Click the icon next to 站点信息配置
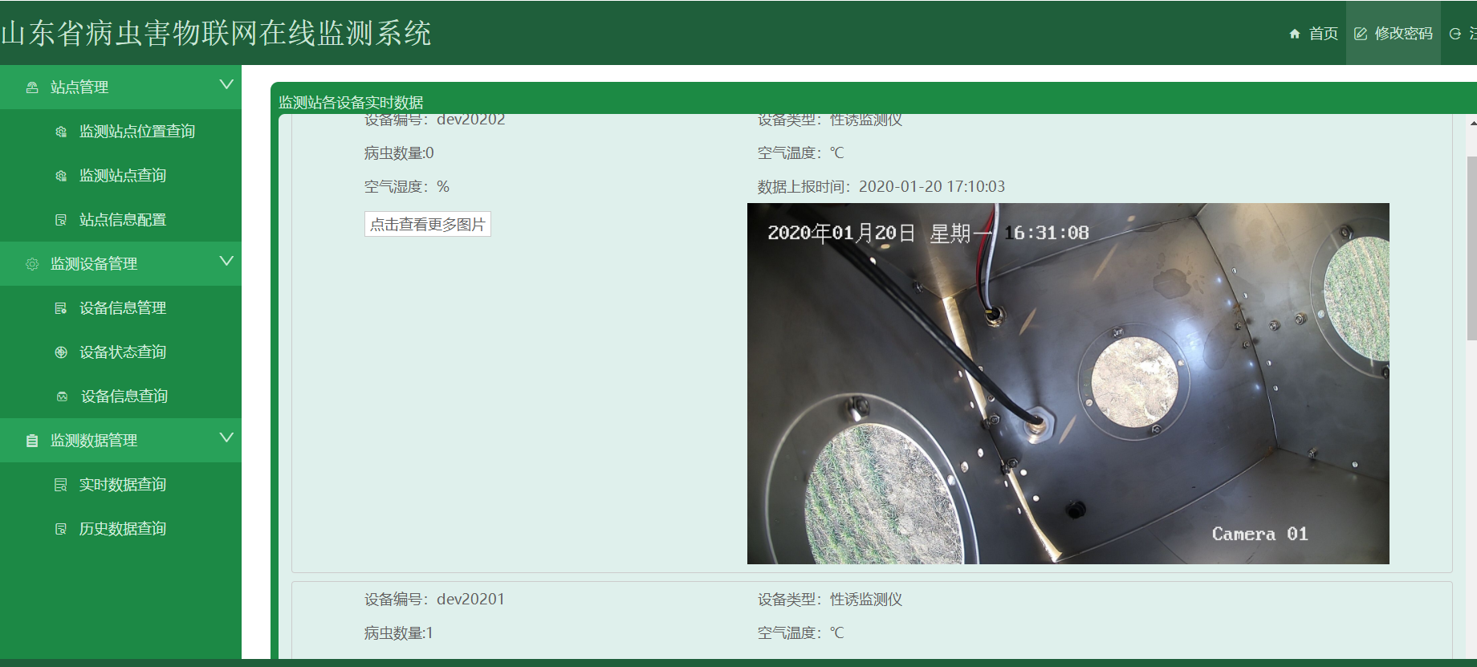Image resolution: width=1477 pixels, height=667 pixels. [x=61, y=220]
